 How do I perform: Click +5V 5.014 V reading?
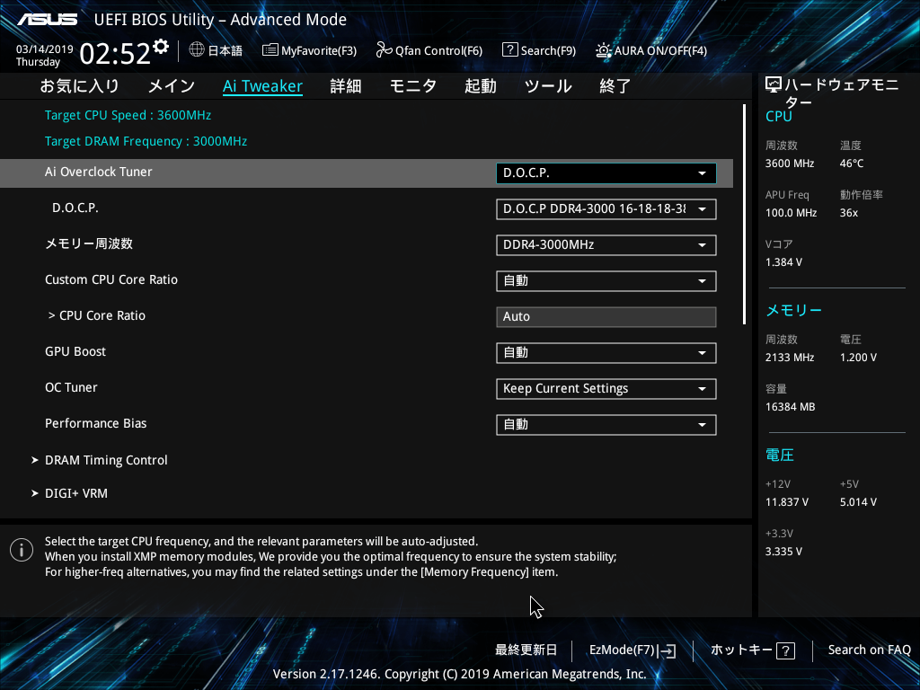858,502
